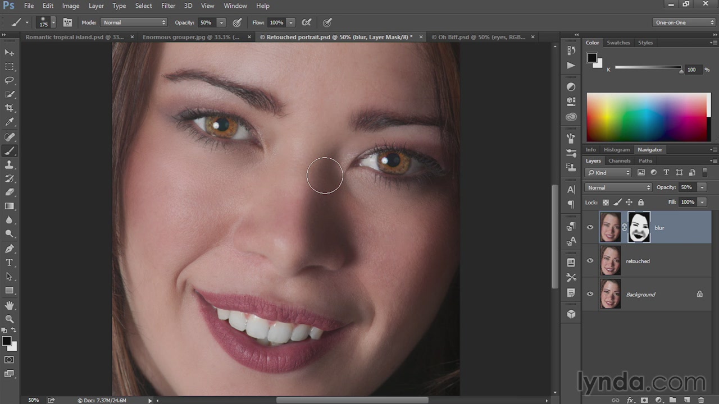Select the Move tool
This screenshot has width=719, height=404.
tap(10, 52)
